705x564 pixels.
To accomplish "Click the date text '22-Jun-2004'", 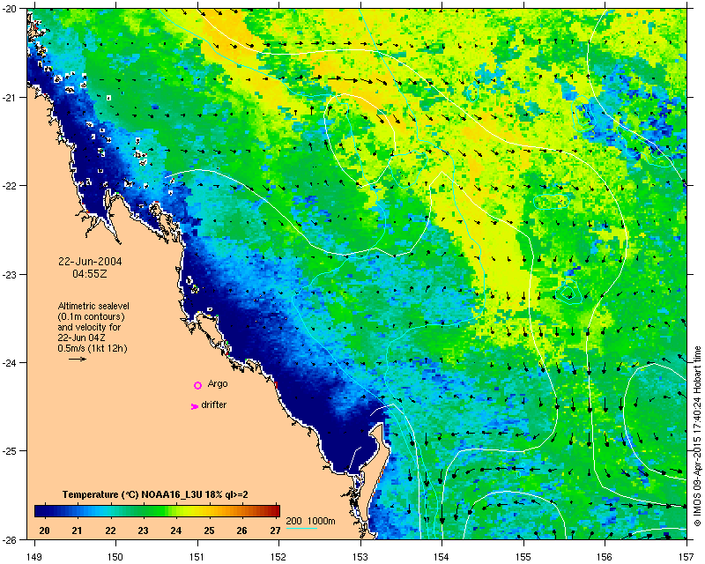I will (90, 262).
